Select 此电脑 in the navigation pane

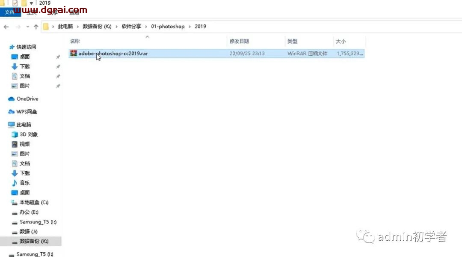[x=24, y=125]
